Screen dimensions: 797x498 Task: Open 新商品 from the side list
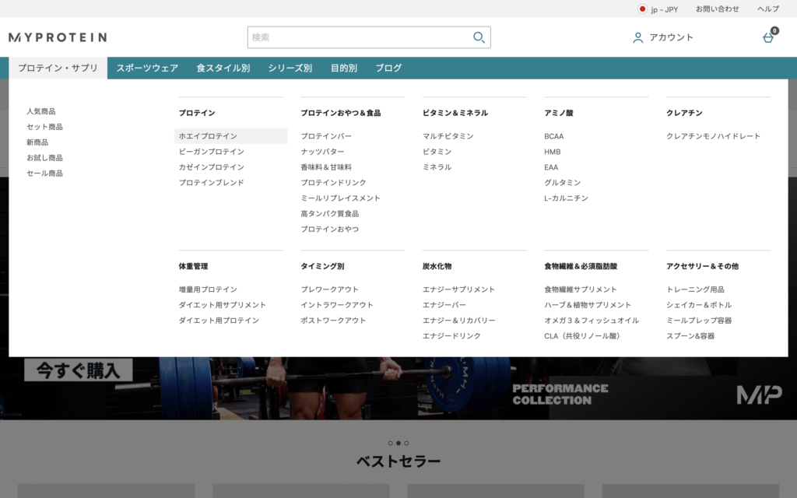[x=37, y=142]
